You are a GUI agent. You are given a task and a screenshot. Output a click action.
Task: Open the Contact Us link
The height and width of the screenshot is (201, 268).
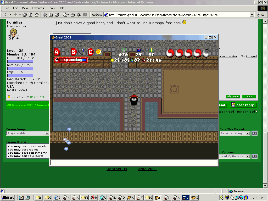coord(117,169)
